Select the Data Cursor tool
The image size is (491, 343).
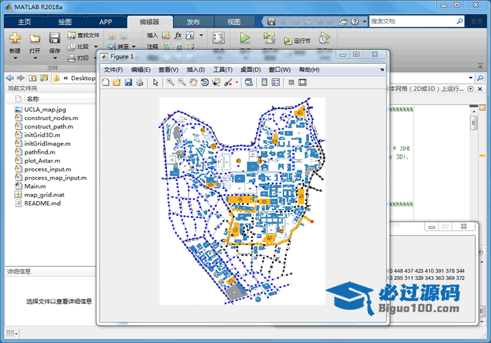click(x=216, y=82)
